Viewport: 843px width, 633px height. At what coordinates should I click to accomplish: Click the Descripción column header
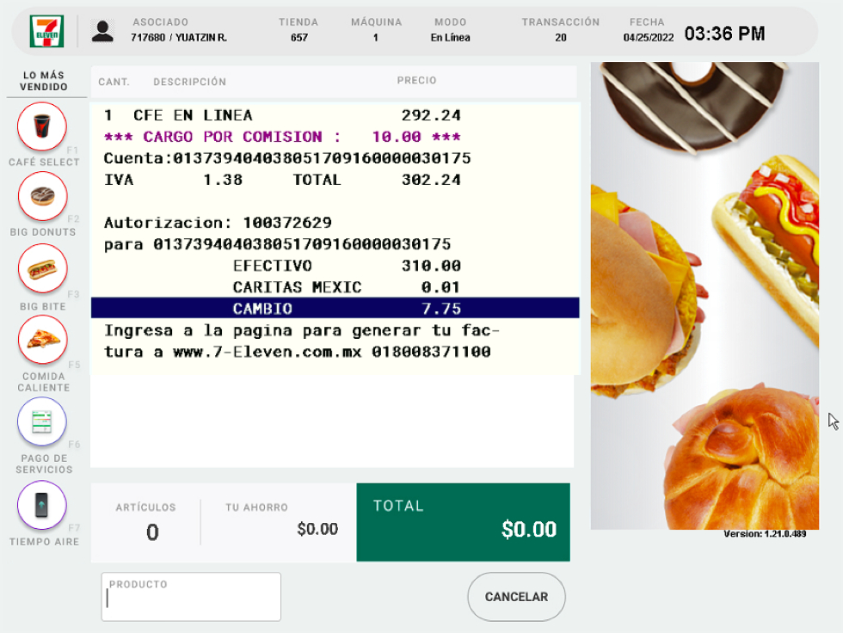(x=189, y=82)
